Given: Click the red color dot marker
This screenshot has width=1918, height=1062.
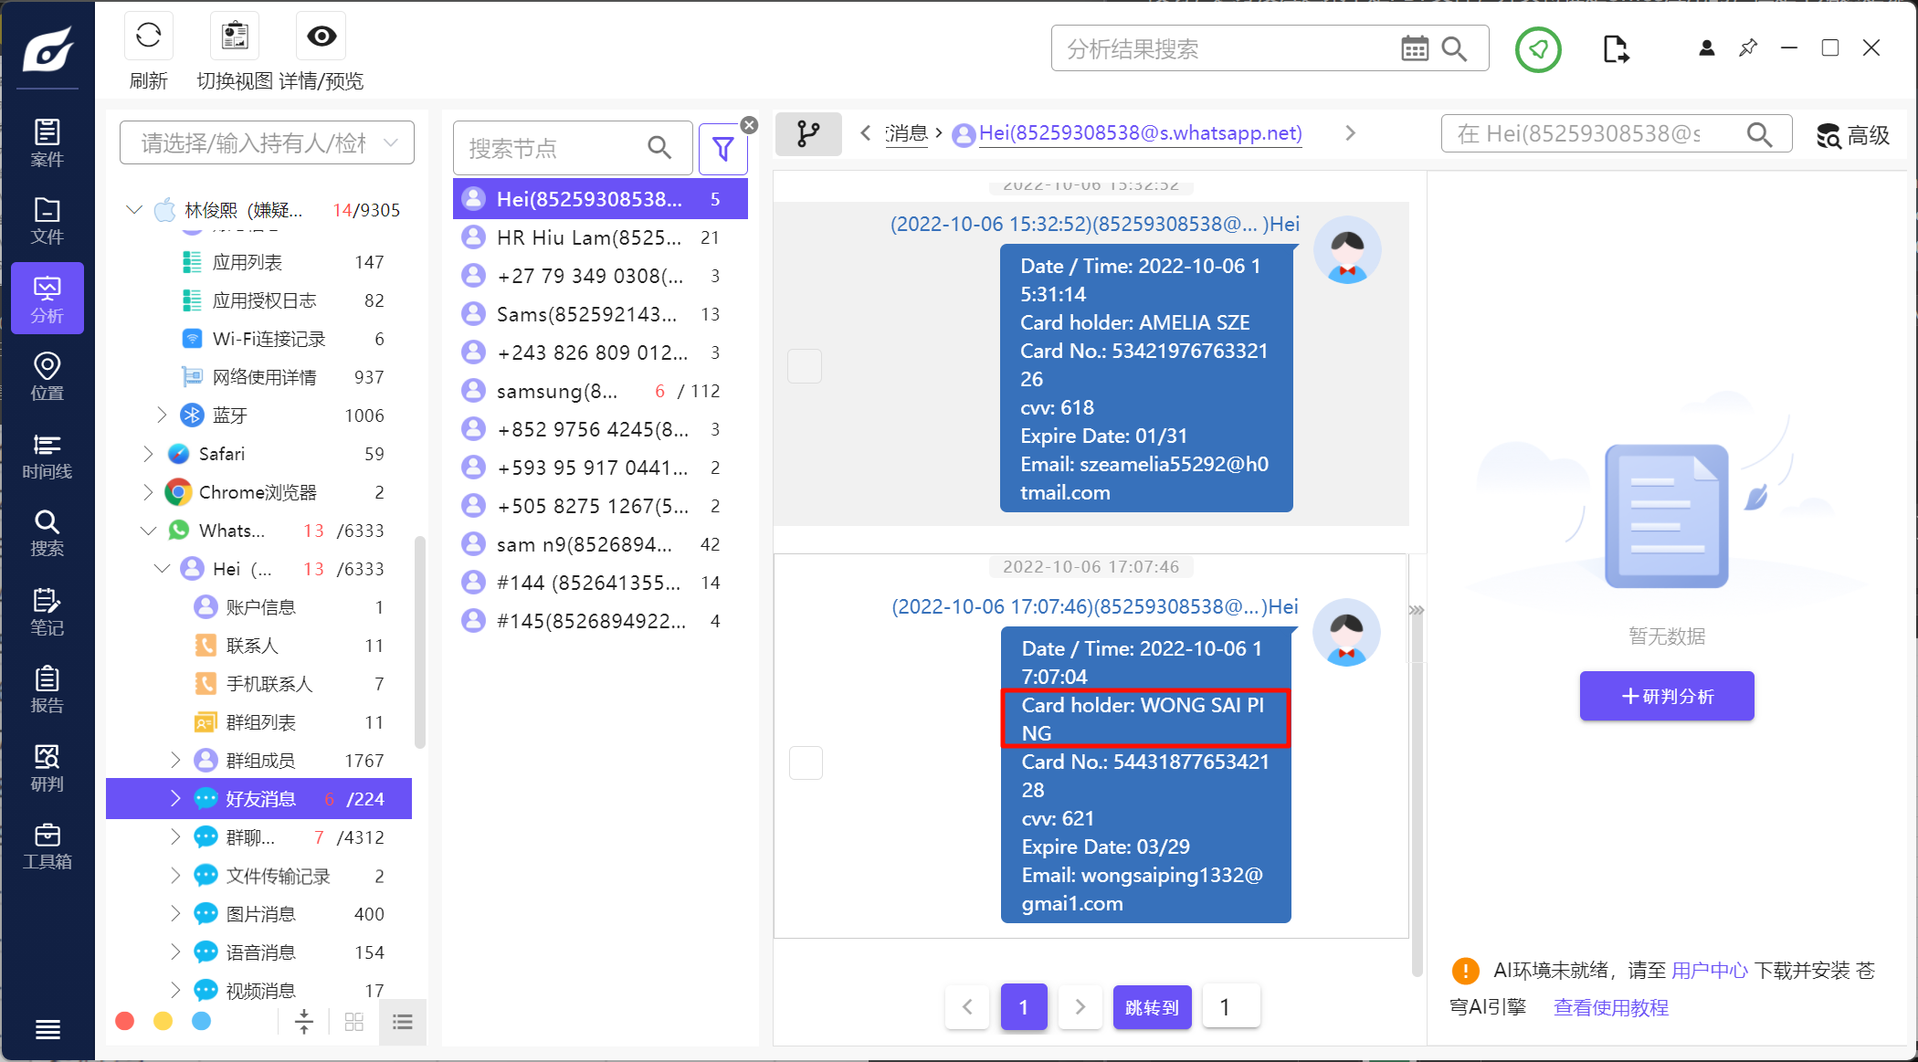Looking at the screenshot, I should [x=125, y=1021].
